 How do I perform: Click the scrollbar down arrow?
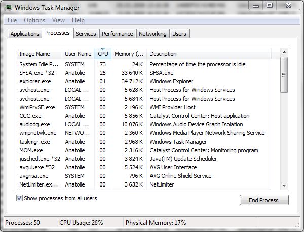(x=284, y=185)
